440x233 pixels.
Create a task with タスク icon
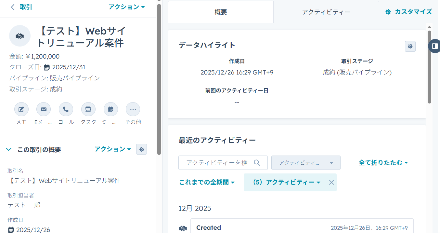coord(88,109)
